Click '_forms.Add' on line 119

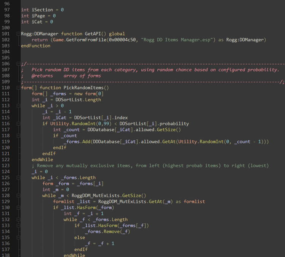77,142
